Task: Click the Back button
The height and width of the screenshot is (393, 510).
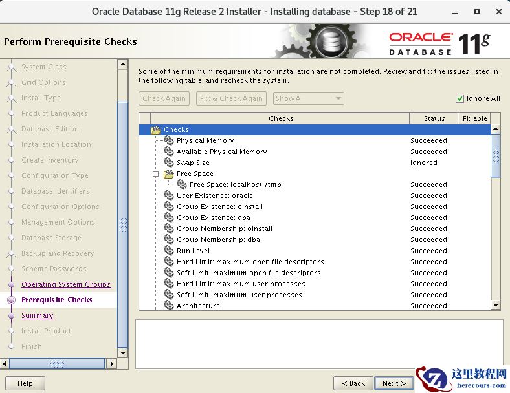Action: coord(353,383)
